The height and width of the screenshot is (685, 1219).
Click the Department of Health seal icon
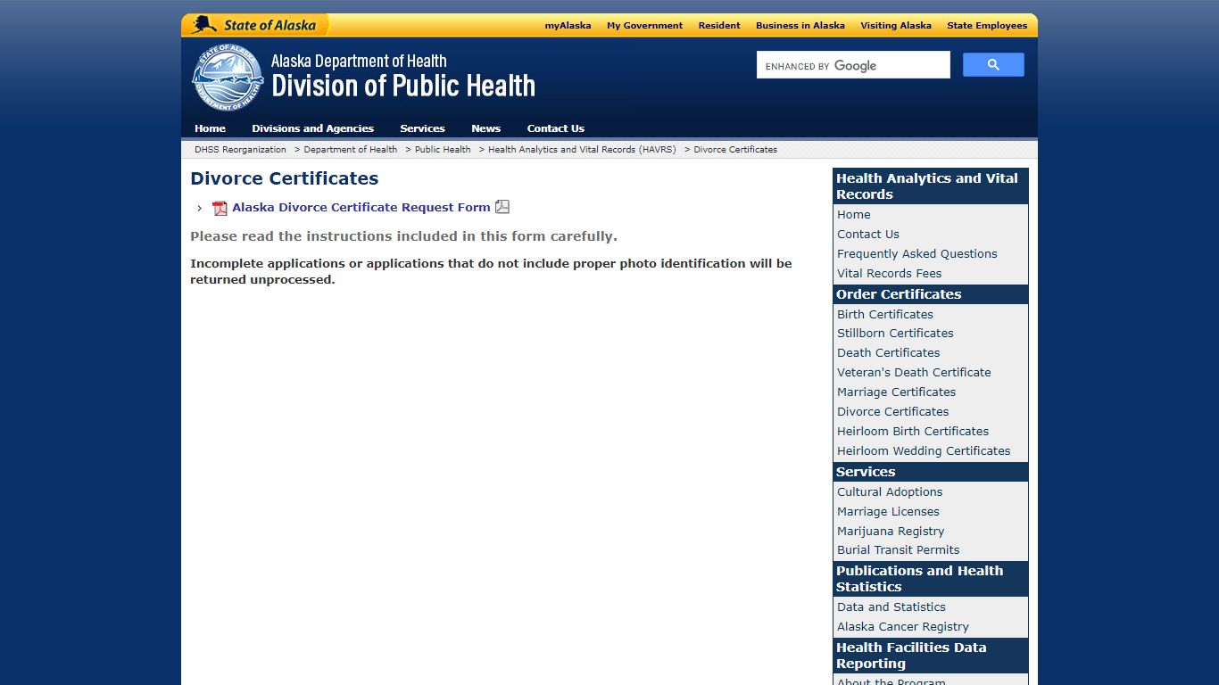[x=228, y=76]
